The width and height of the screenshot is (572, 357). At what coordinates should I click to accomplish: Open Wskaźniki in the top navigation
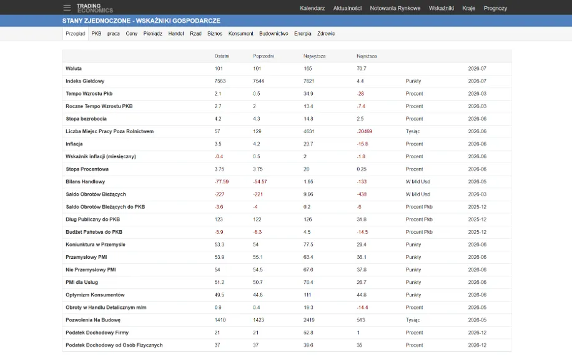[x=441, y=8]
